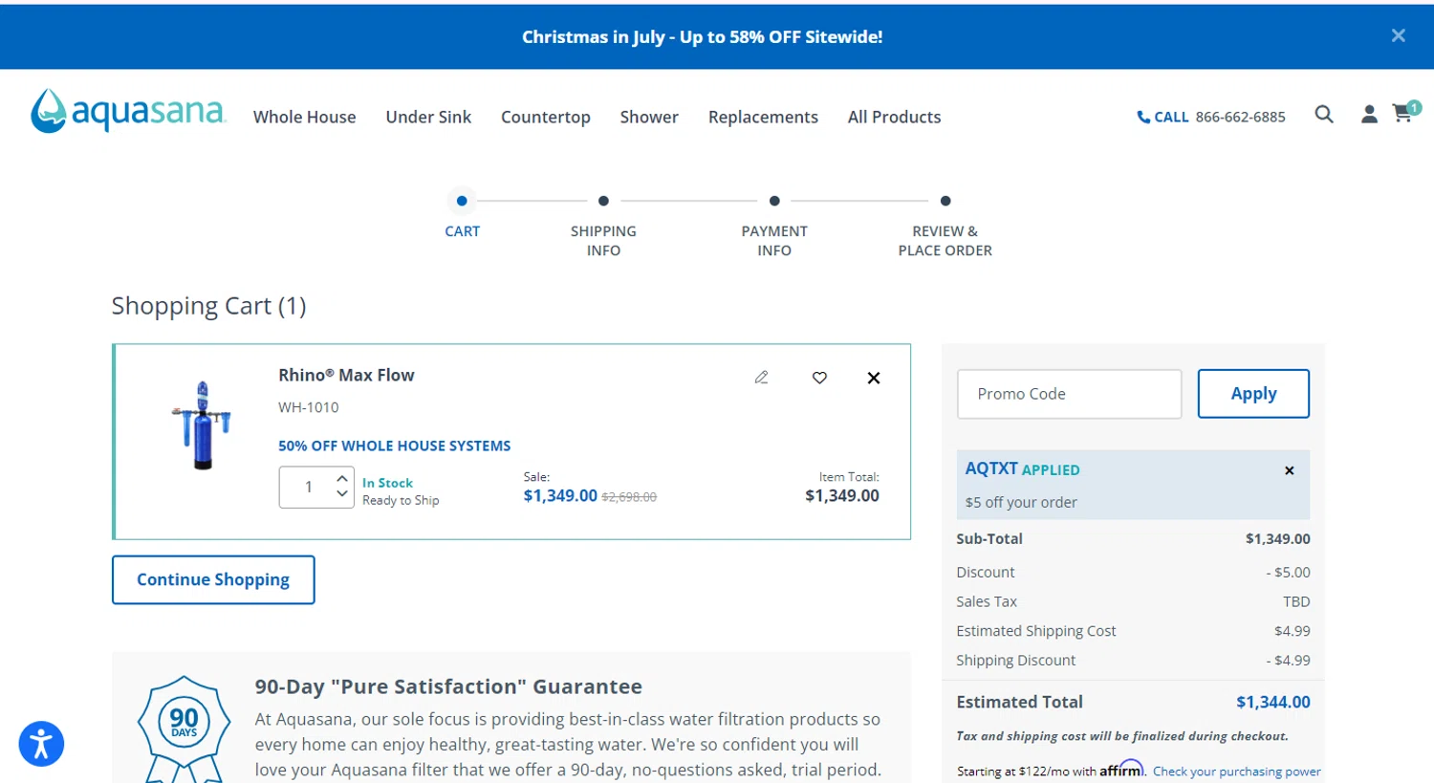Open the account profile icon
Screen dimensions: 1434x783
click(x=1369, y=115)
